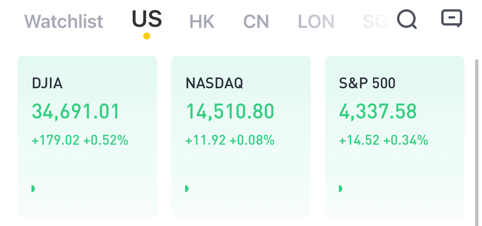Switch to the HK market tab
This screenshot has width=482, height=226.
coord(202,22)
